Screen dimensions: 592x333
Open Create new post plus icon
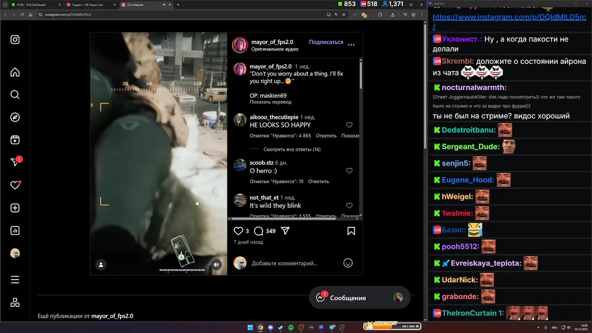(15, 208)
